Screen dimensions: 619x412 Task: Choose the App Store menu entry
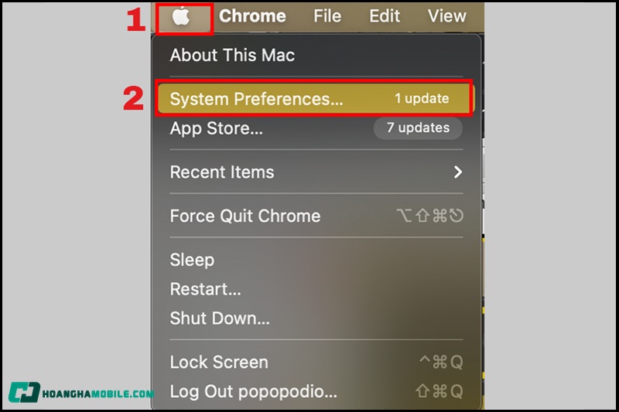217,129
